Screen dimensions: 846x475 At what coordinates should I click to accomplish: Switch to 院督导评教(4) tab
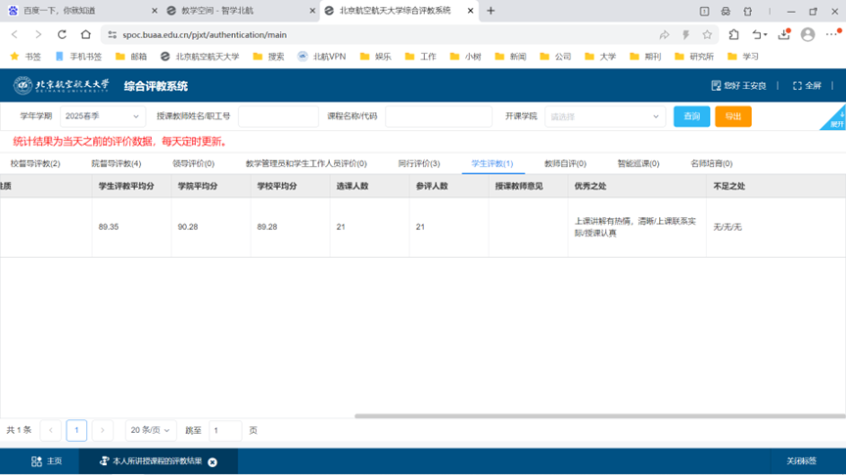pos(116,163)
